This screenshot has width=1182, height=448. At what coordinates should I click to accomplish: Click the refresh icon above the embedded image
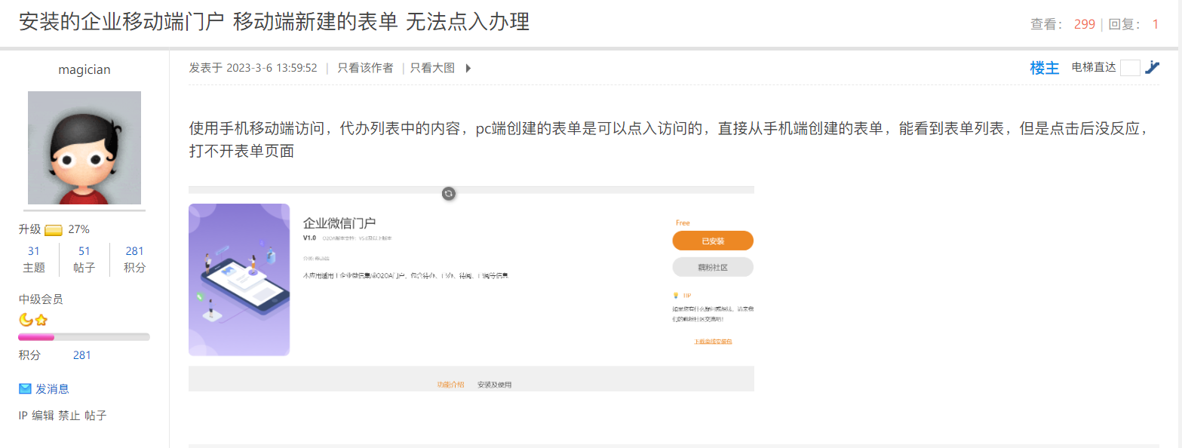448,193
